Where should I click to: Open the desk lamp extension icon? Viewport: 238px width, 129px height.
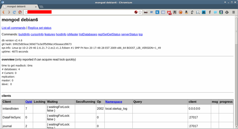(x=192, y=12)
